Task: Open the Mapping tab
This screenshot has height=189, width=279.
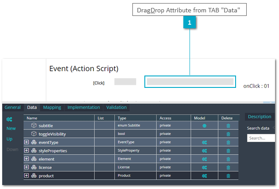Action: pyautogui.click(x=52, y=107)
